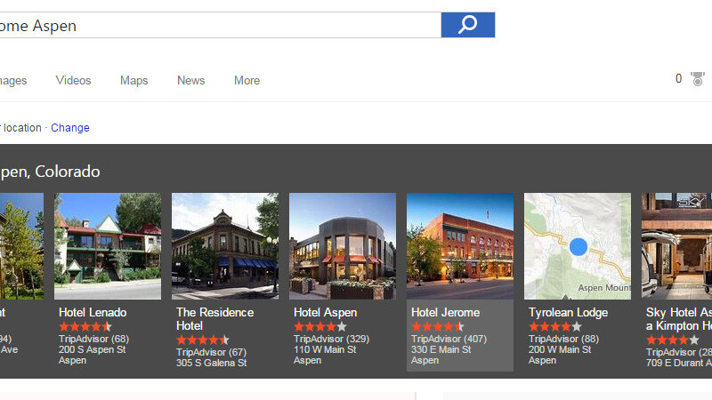The width and height of the screenshot is (712, 400).
Task: Click the Hotel Aspen name link
Action: click(x=325, y=313)
